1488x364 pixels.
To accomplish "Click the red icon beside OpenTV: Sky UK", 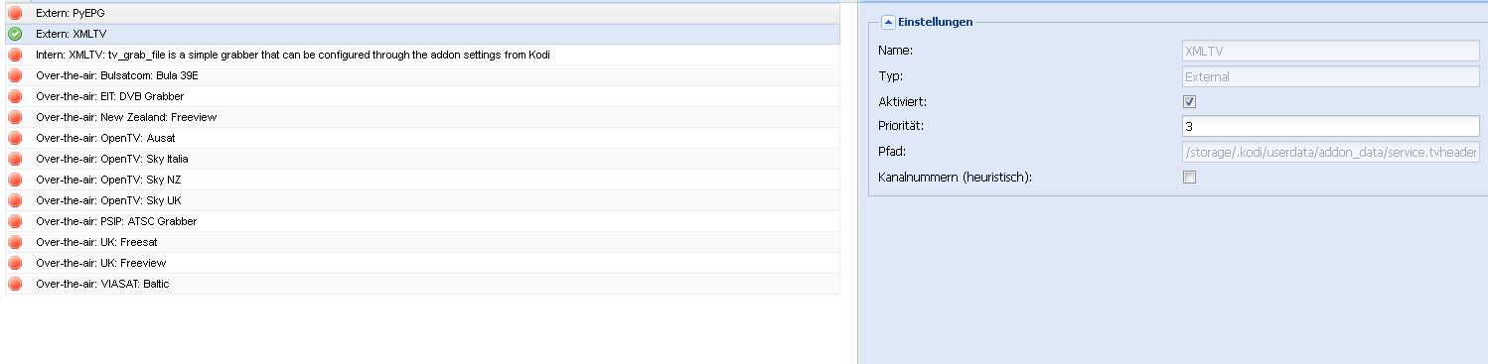I will [x=15, y=200].
